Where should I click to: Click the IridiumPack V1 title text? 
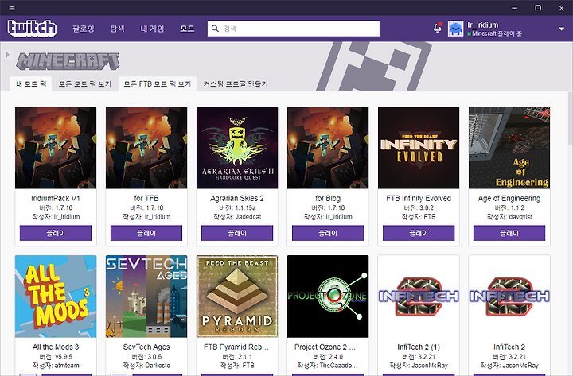coord(56,198)
